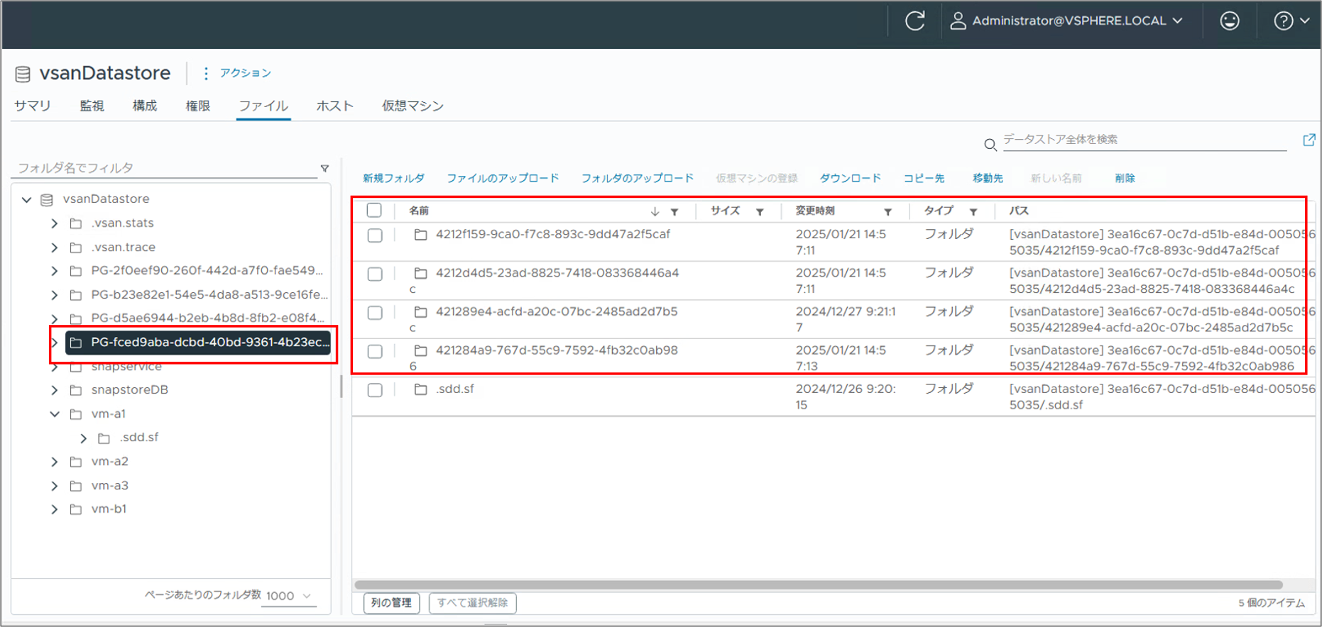The image size is (1322, 627).
Task: Click the folder name filter funnel icon
Action: click(324, 168)
